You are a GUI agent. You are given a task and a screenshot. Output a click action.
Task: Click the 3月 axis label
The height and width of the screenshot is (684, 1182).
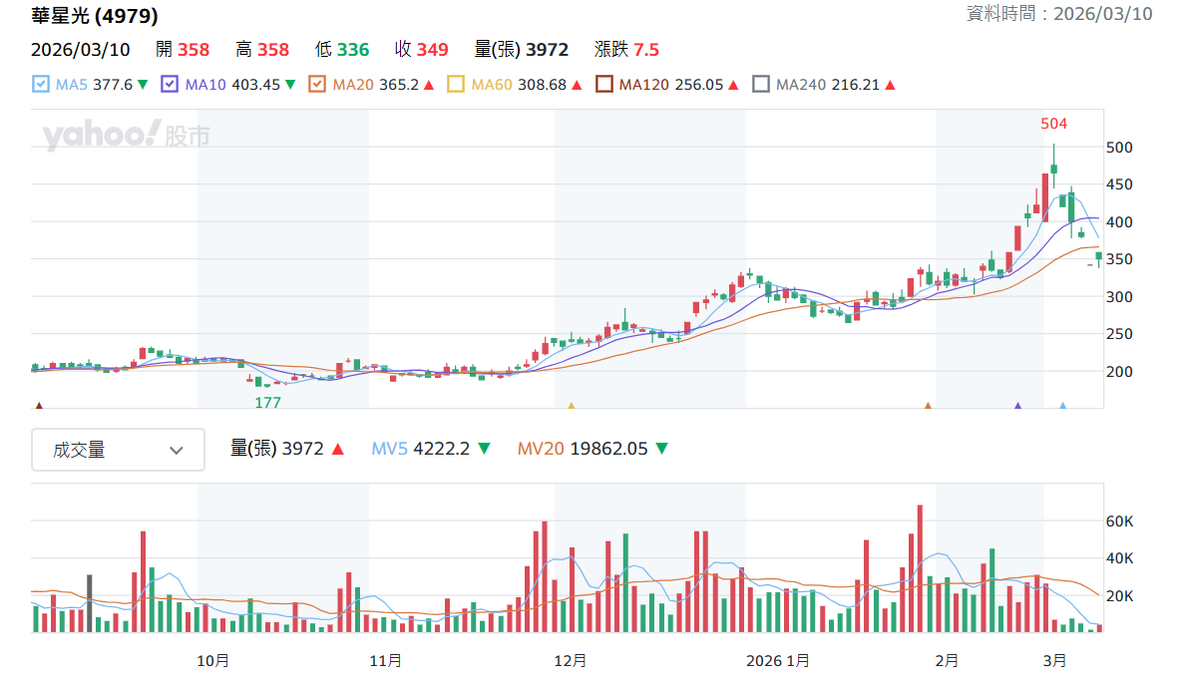click(1054, 661)
